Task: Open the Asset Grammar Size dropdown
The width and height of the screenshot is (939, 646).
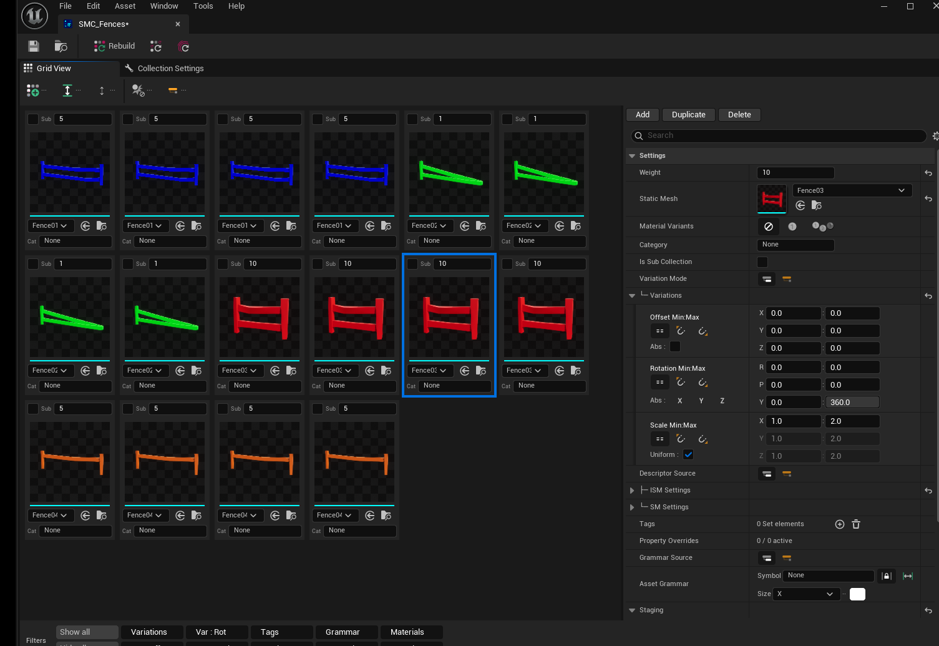Action: 806,594
